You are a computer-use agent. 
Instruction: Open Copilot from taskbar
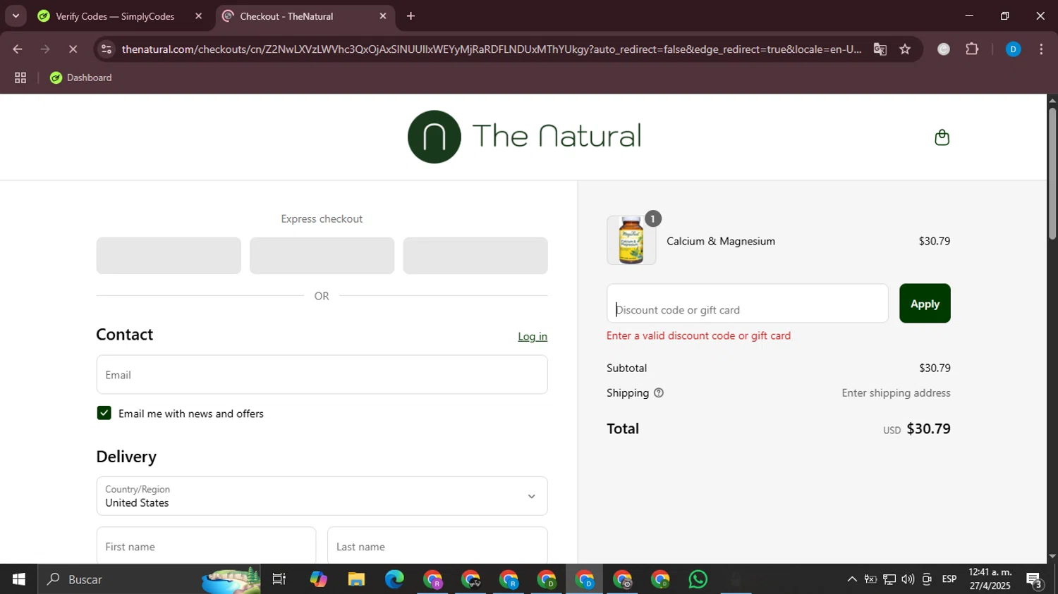tap(318, 579)
